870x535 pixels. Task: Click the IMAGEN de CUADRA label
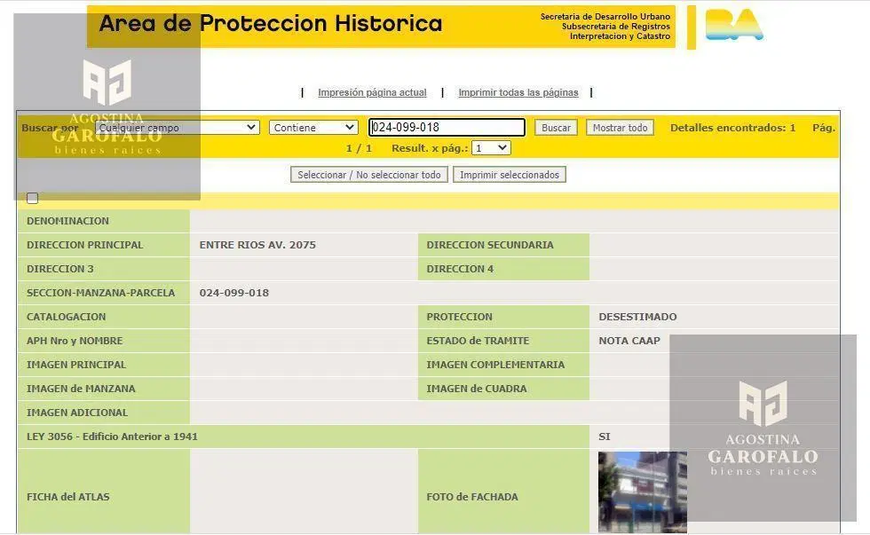(x=477, y=388)
